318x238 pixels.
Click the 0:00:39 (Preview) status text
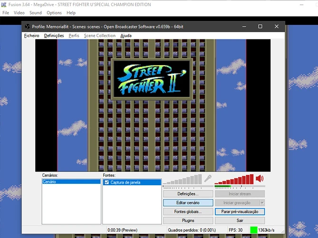click(122, 230)
